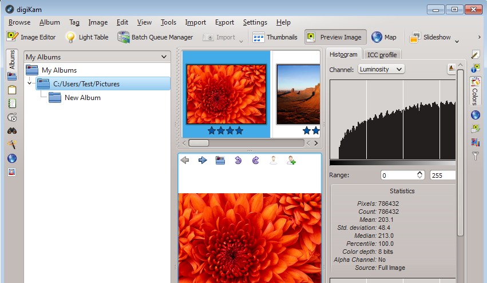Toggle the Preview Image mode

pyautogui.click(x=334, y=37)
